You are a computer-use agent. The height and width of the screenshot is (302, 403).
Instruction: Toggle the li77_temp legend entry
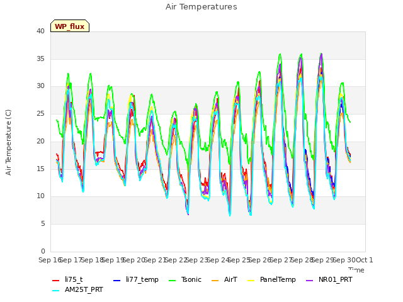[x=136, y=279]
